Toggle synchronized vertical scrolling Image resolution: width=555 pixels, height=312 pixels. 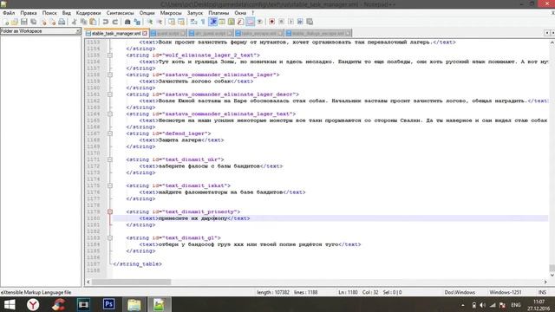[172, 22]
